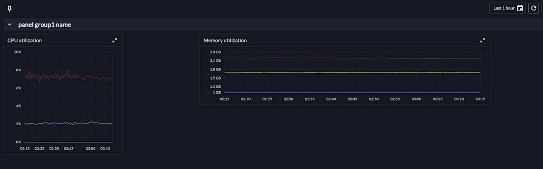Click the 10% label on CPU chart axis
Screen dimensions: 543x169
(x=17, y=52)
